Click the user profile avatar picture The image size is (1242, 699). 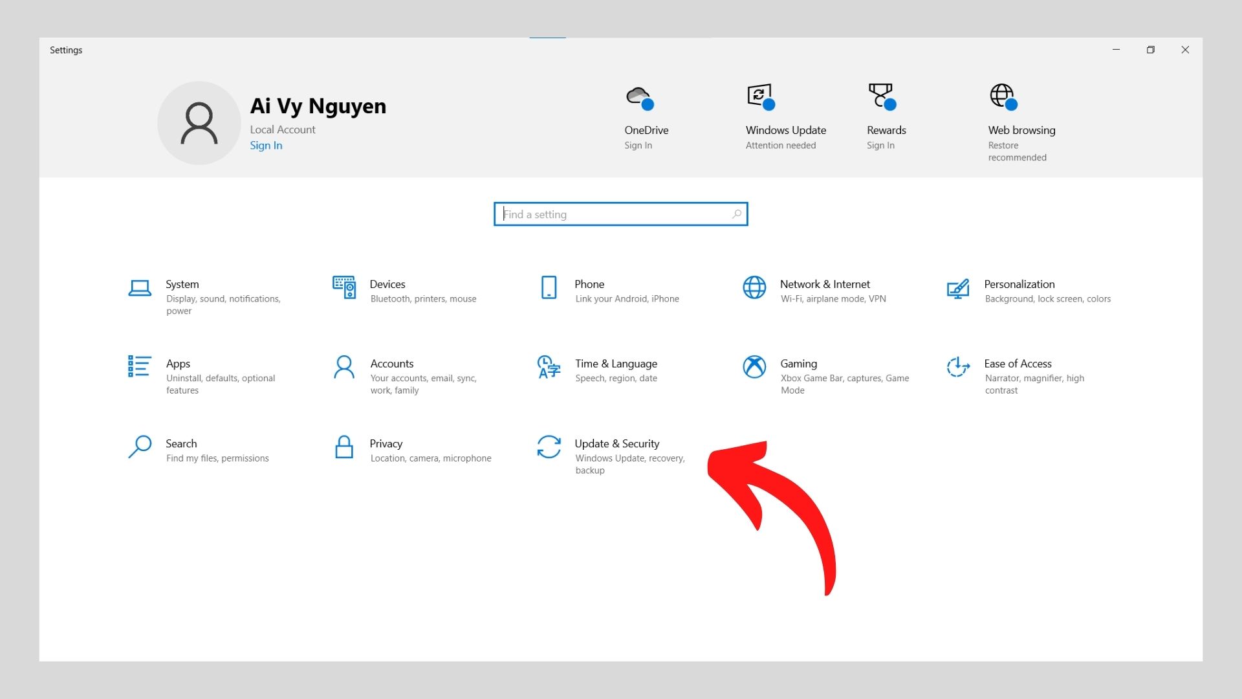[x=199, y=123]
